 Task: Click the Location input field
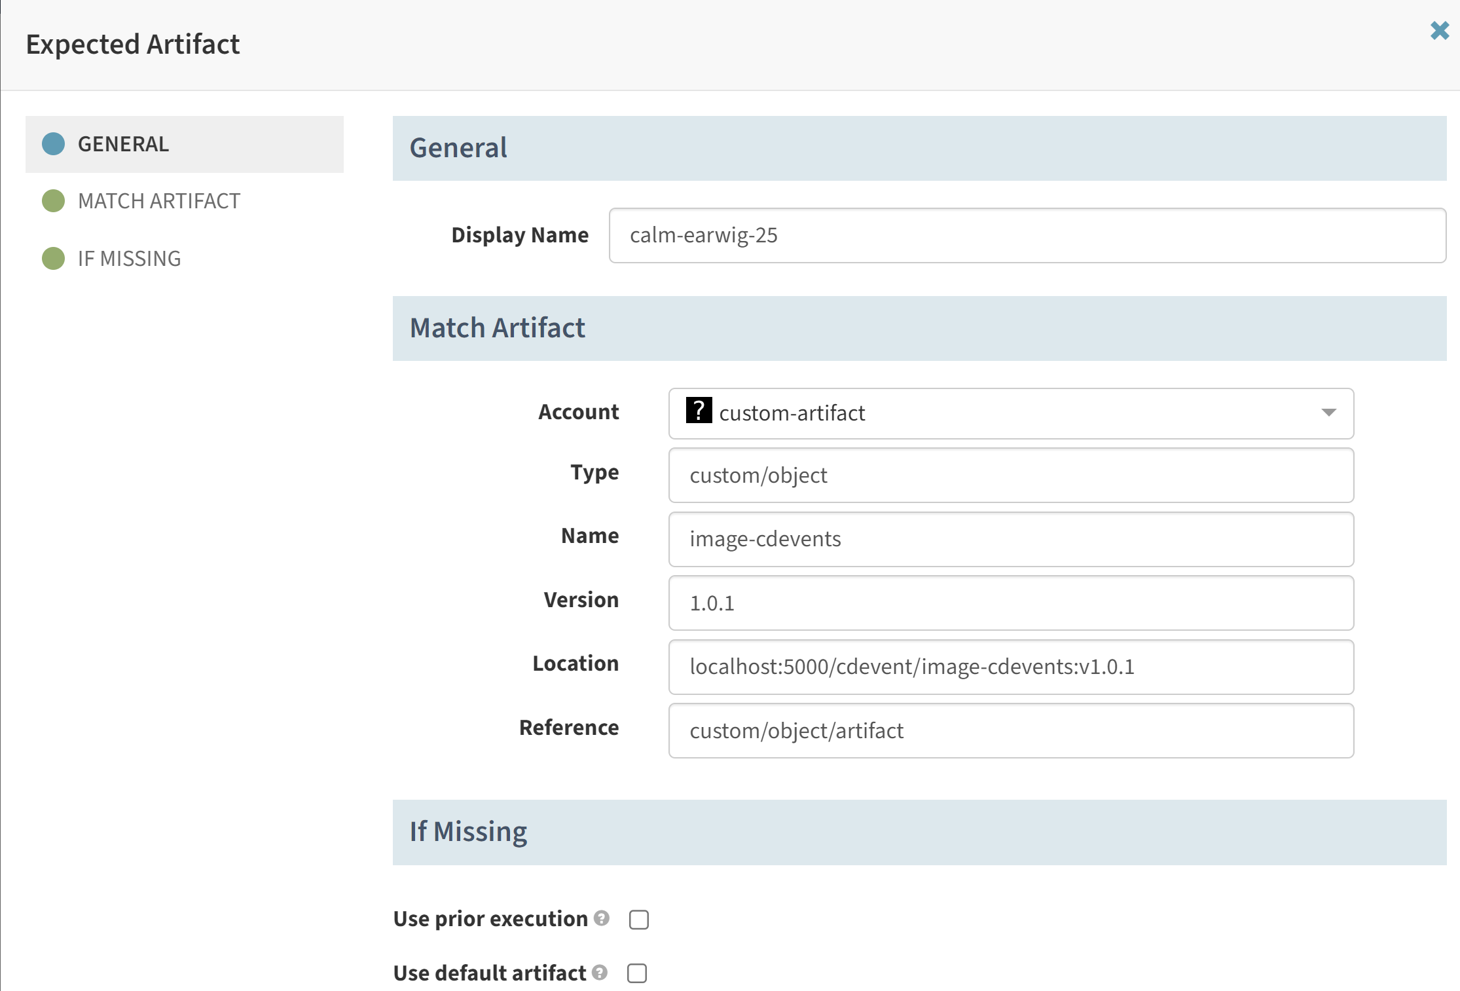[1011, 667]
